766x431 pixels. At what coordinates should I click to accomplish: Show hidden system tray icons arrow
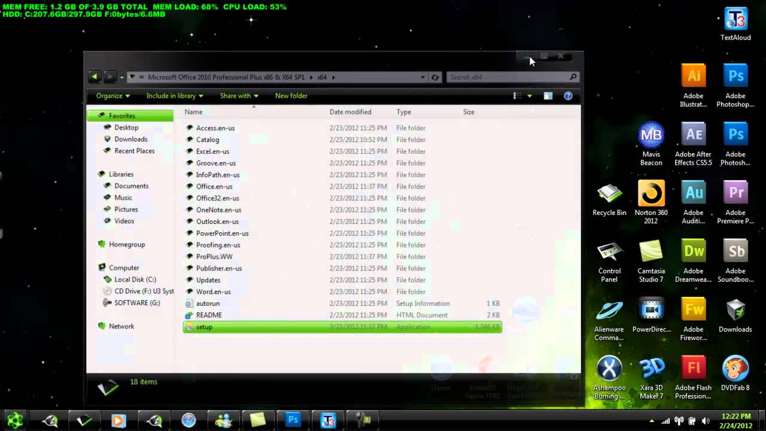[652, 421]
